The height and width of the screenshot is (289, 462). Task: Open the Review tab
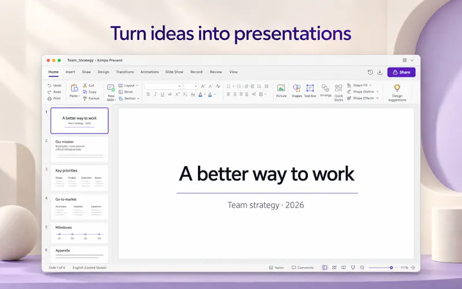[x=215, y=72]
